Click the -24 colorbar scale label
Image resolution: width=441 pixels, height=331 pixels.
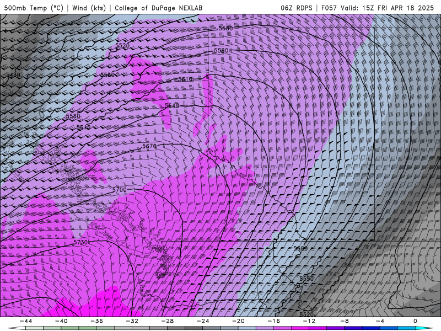(203, 321)
